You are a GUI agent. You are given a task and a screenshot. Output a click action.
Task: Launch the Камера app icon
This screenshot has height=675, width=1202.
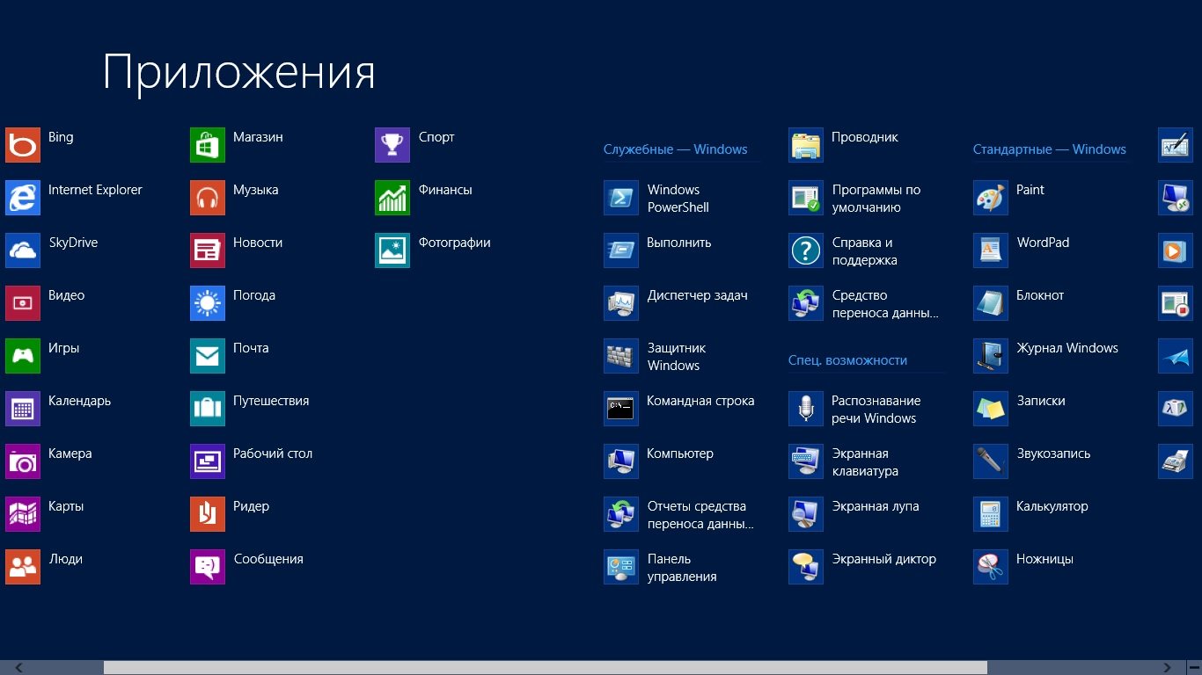[23, 461]
